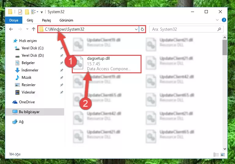Screen dimensions: 235x164
Task: Click the 1.5.7.45 version text
Action: 94,64
